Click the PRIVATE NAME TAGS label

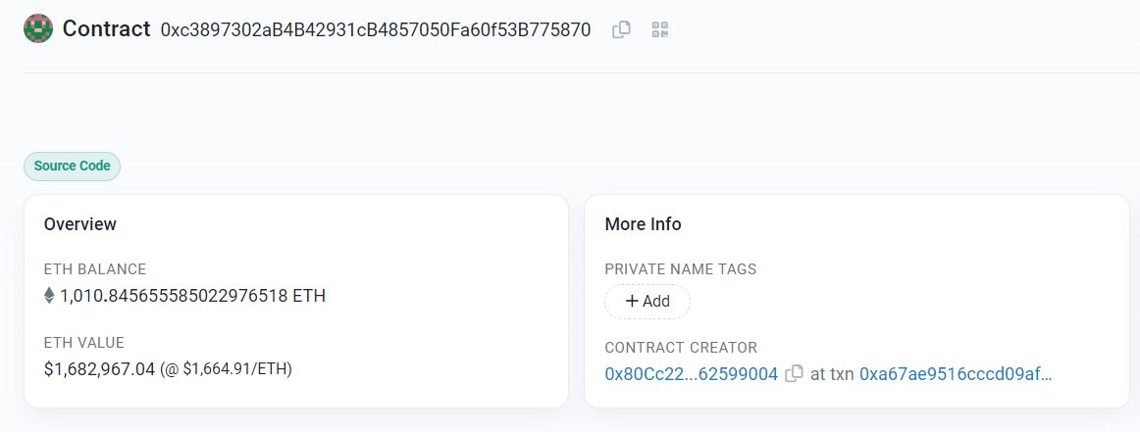[681, 269]
